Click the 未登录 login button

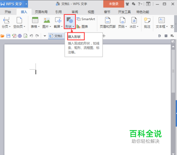(114, 4)
